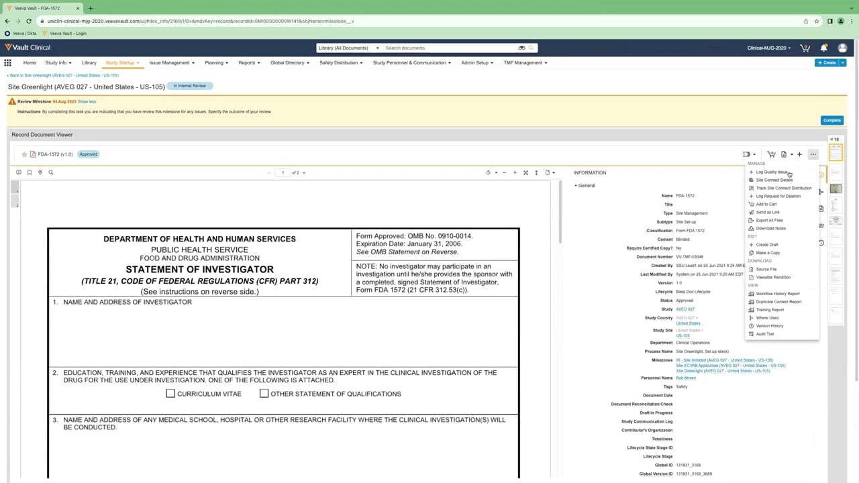Select the third page thumbnail with the image
This screenshot has height=483, width=859.
click(836, 189)
